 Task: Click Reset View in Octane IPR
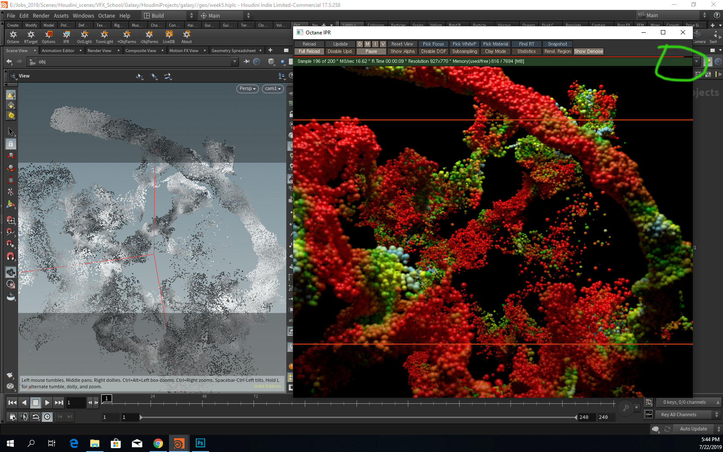[402, 44]
